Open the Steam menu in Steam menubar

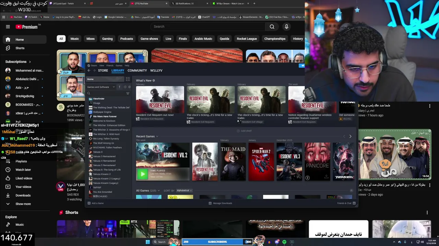(x=94, y=65)
